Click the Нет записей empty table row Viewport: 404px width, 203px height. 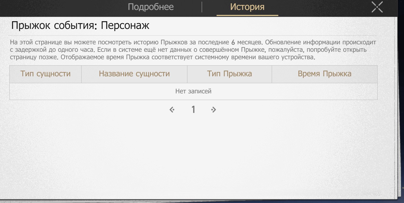(193, 91)
